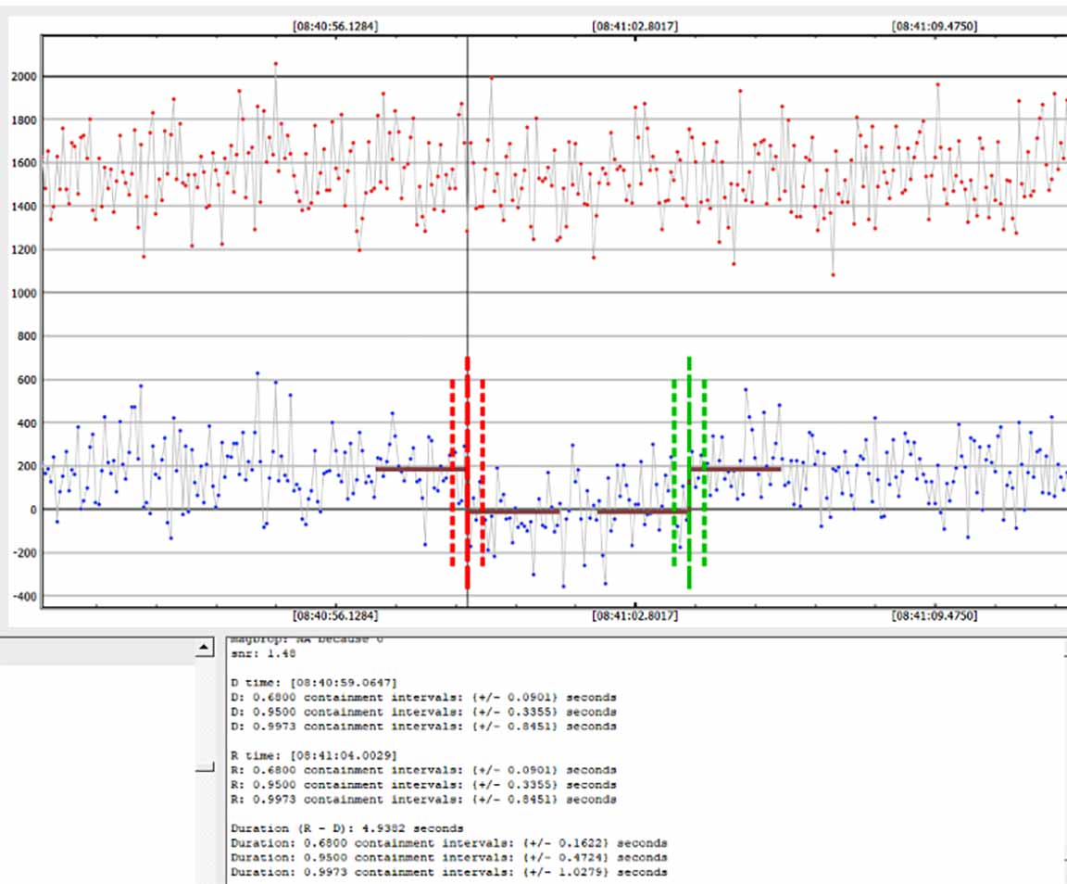Click the thick green R event marker line
1067x884 pixels.
(689, 472)
